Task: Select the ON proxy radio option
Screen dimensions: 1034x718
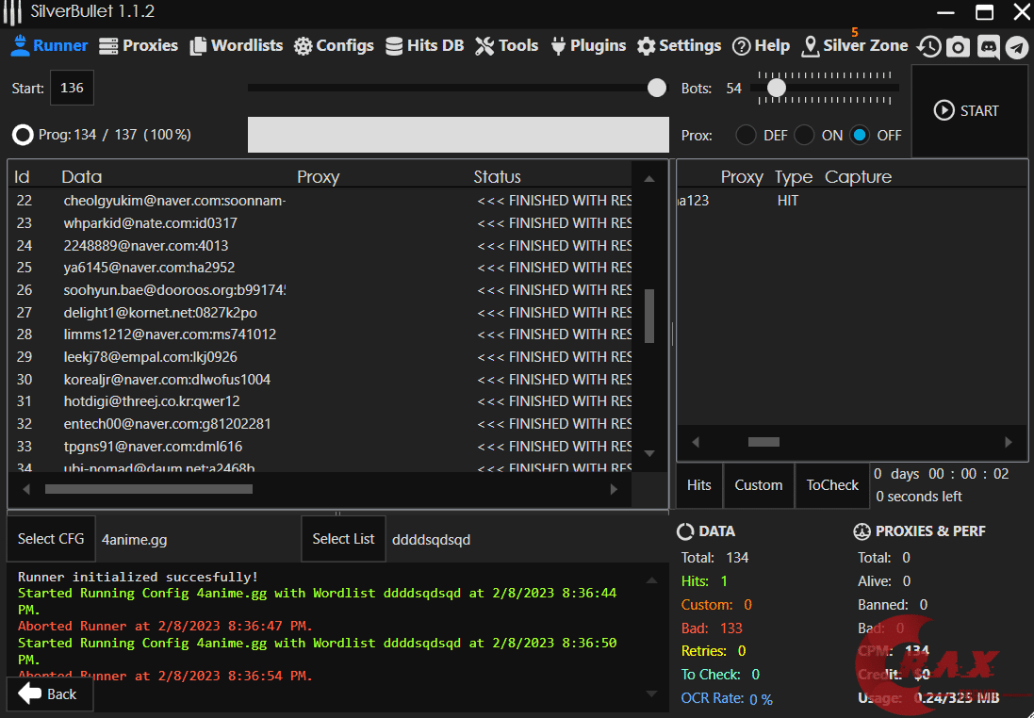Action: 804,135
